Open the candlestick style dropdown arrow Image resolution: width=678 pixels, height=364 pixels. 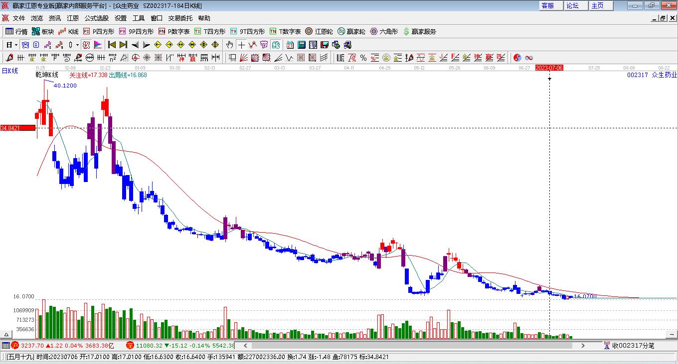[77, 45]
